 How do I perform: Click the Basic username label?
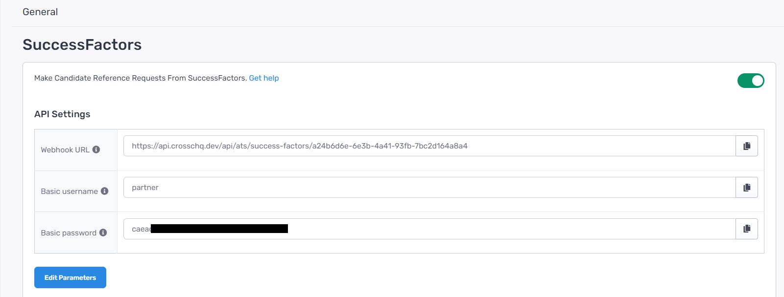(70, 191)
